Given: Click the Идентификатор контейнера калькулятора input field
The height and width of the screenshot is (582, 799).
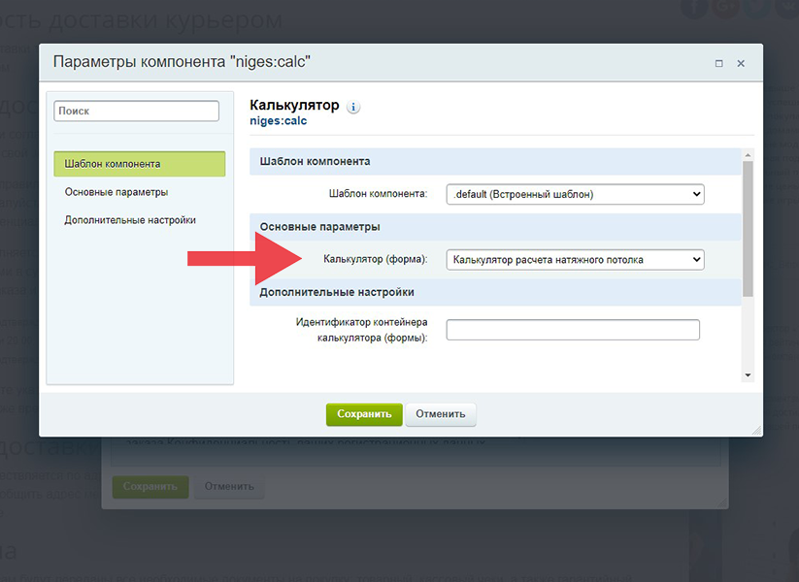Looking at the screenshot, I should [573, 330].
